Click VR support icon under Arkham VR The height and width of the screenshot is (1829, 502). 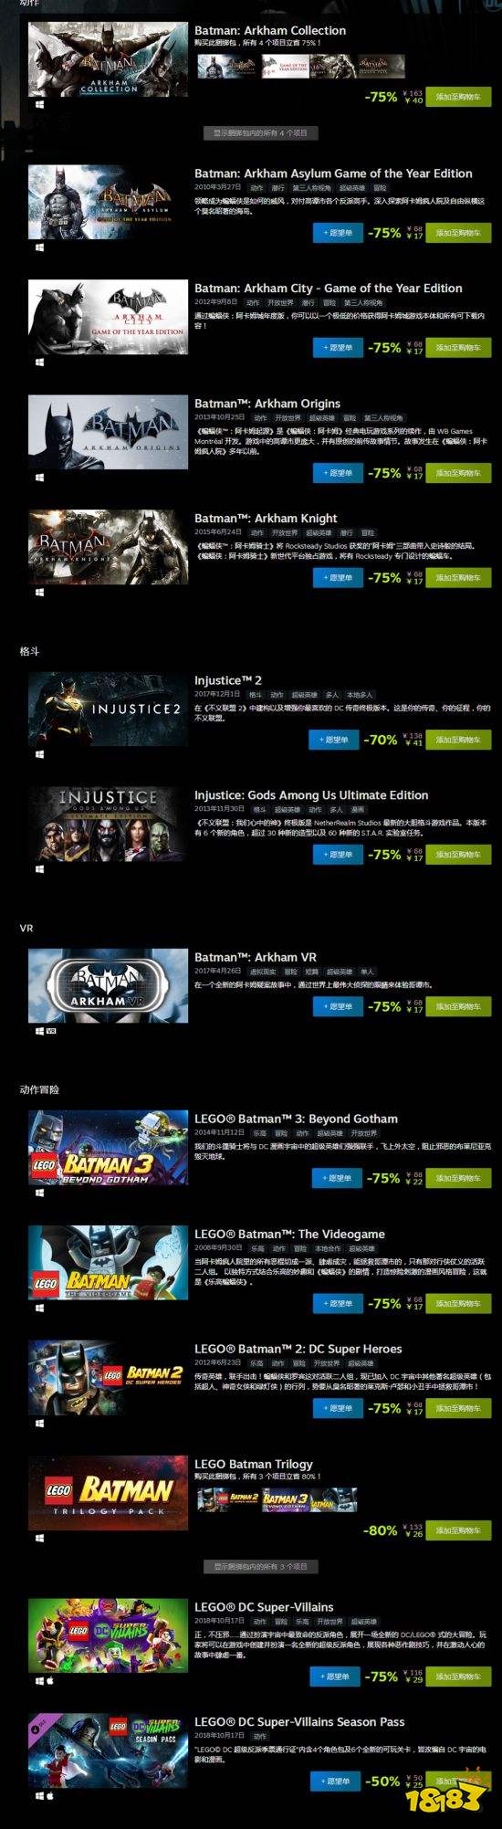(x=51, y=1031)
